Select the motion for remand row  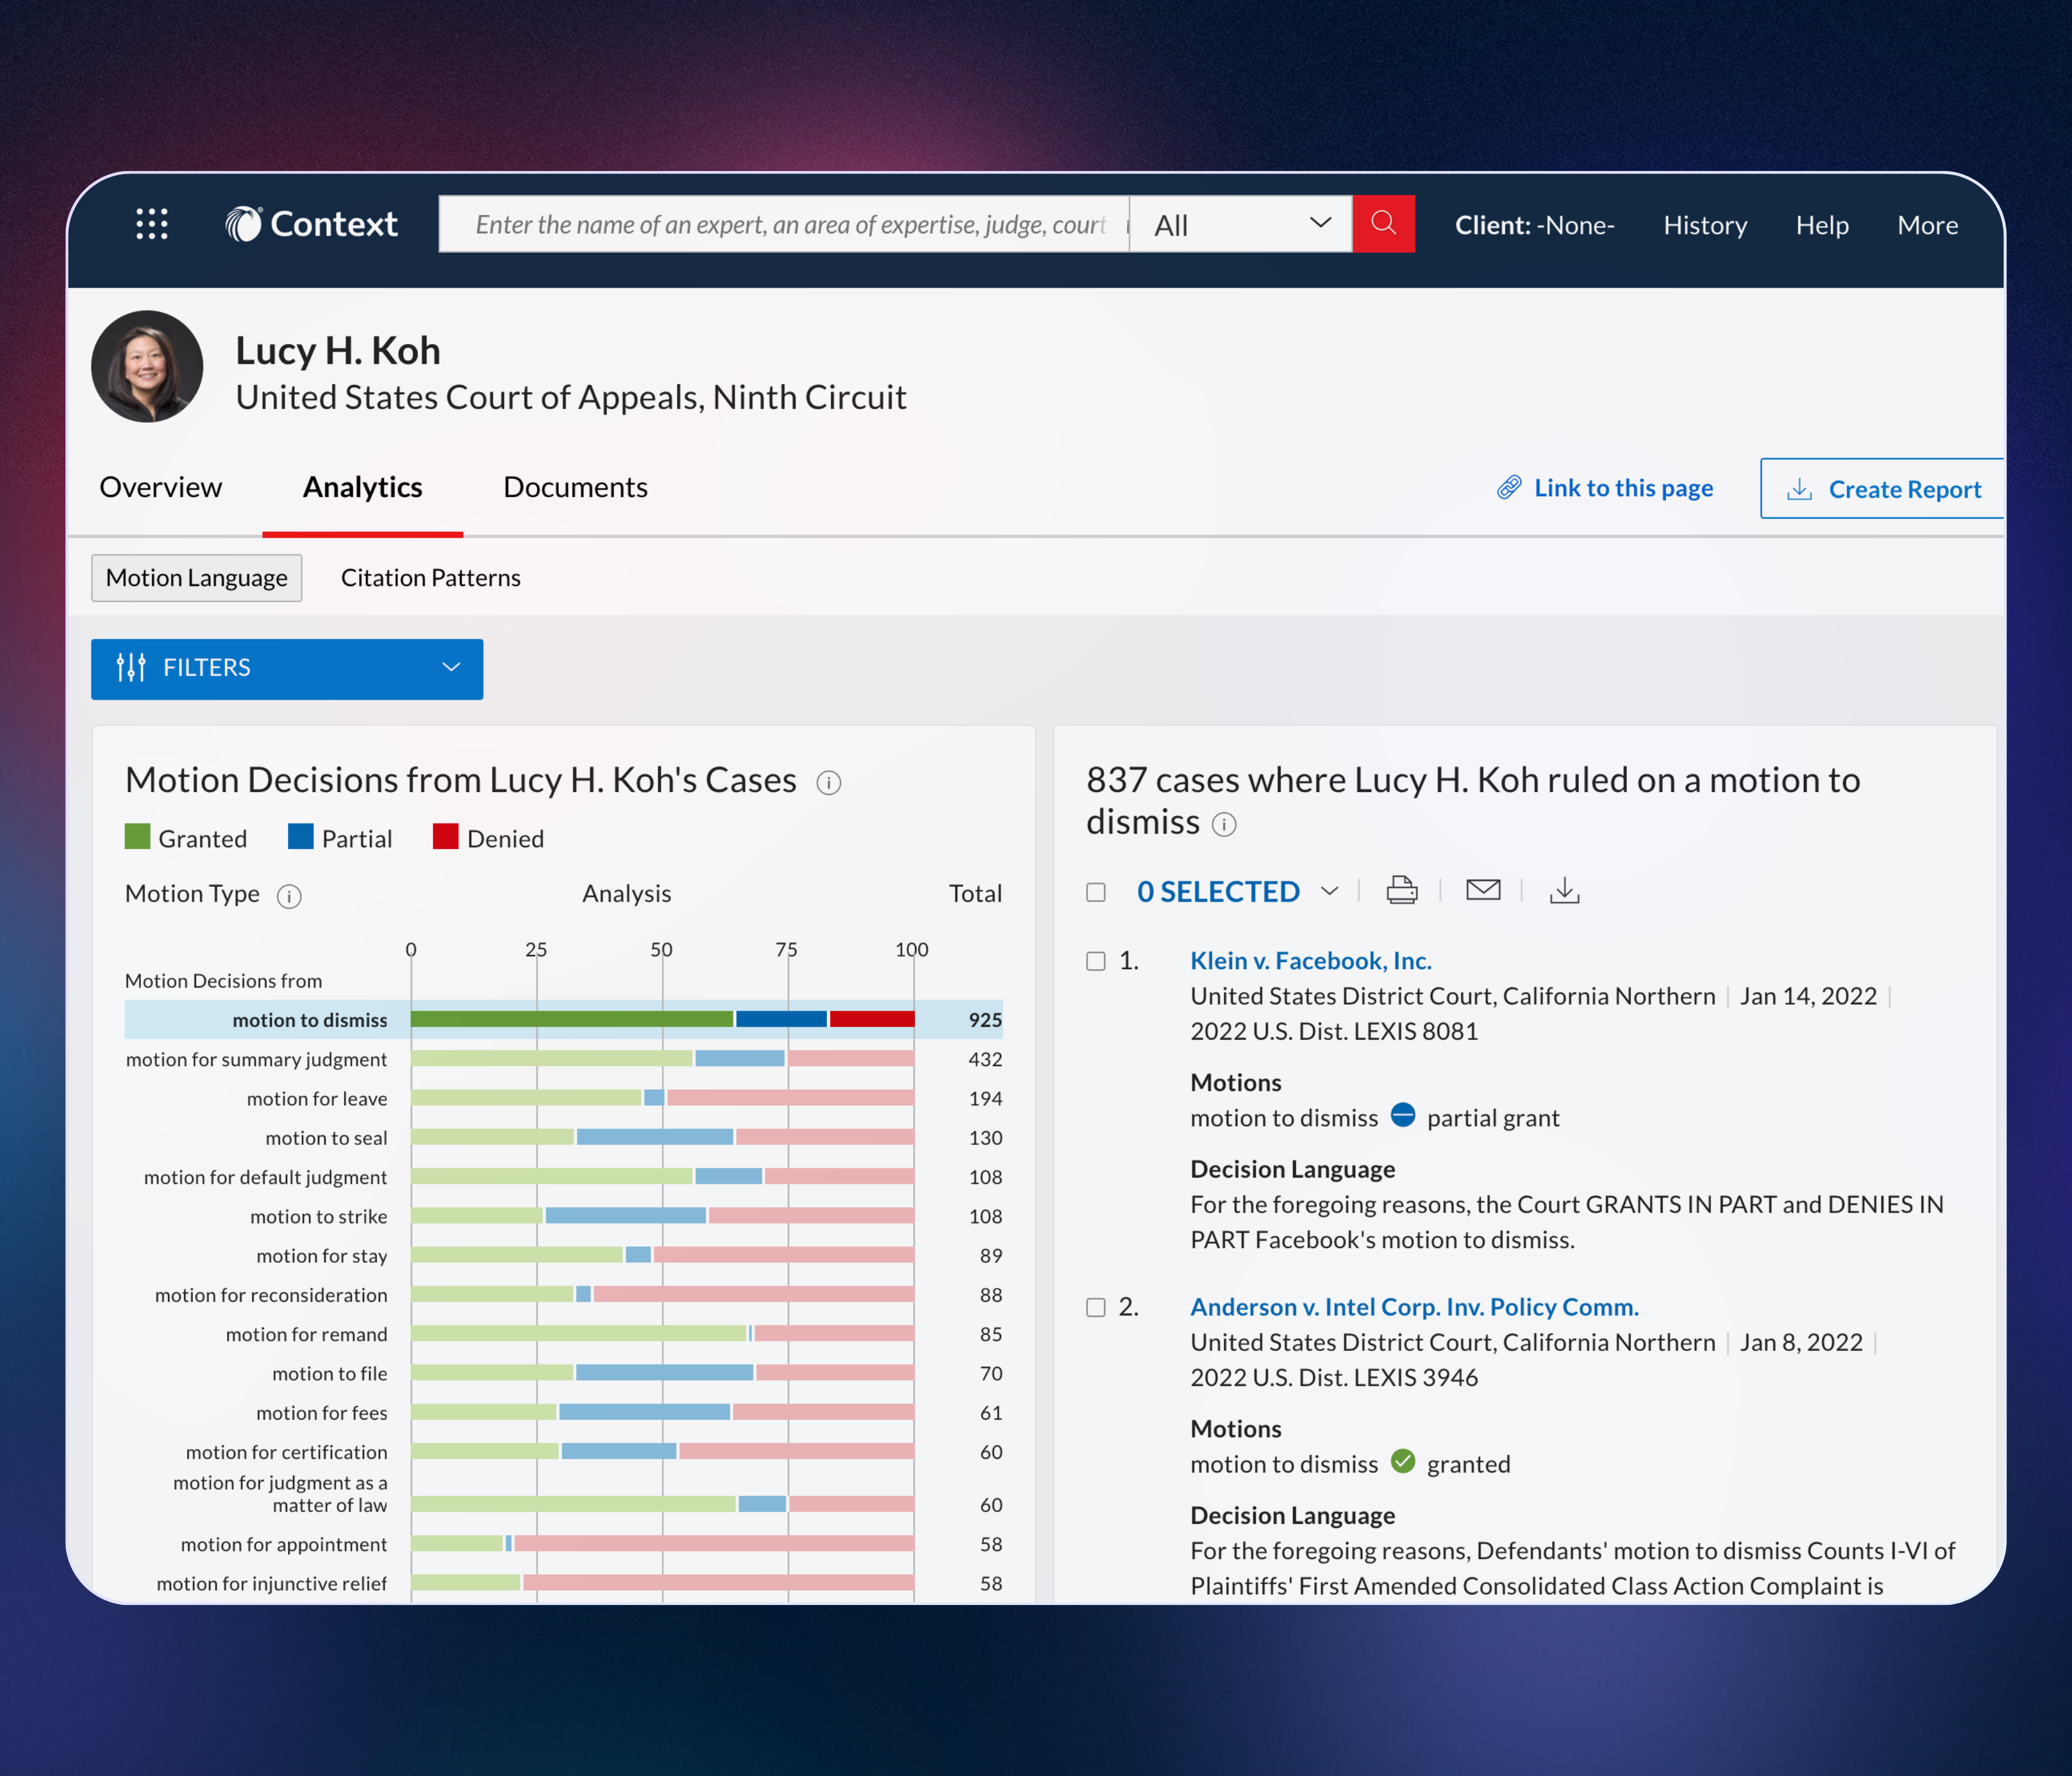tap(563, 1334)
